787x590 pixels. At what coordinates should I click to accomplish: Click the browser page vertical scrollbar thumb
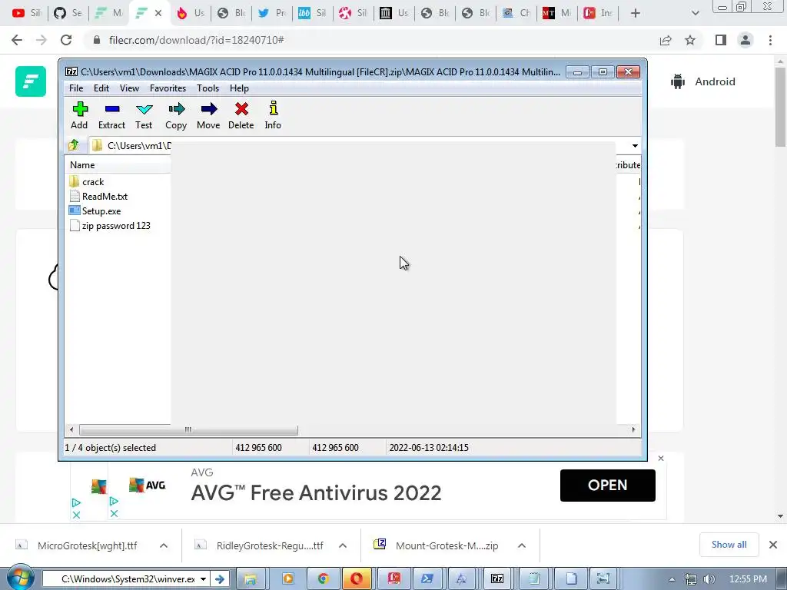(780, 108)
